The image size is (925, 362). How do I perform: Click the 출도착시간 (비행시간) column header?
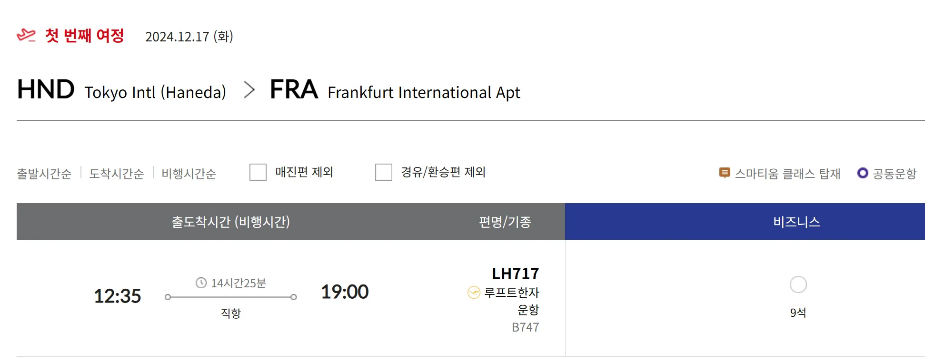pos(230,222)
